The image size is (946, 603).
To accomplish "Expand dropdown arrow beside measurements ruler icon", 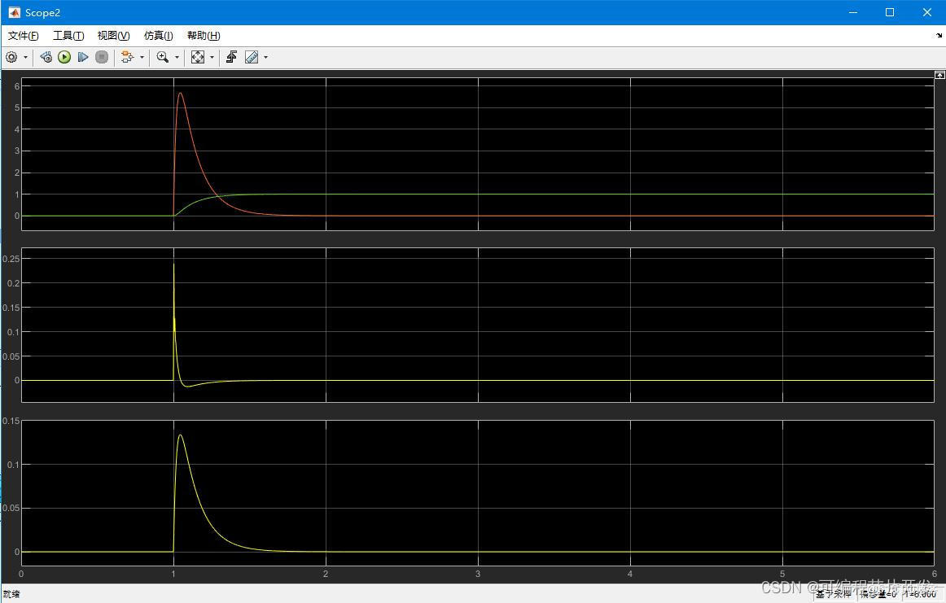I will [265, 57].
